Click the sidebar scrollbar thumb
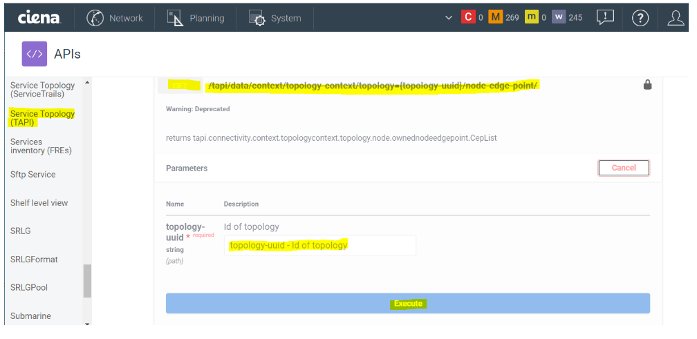The height and width of the screenshot is (339, 697). pyautogui.click(x=87, y=281)
